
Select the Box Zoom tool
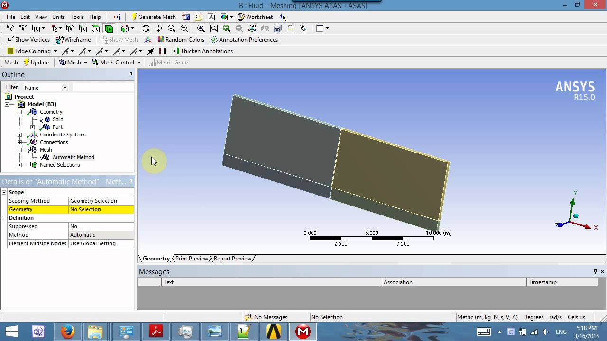pos(184,28)
